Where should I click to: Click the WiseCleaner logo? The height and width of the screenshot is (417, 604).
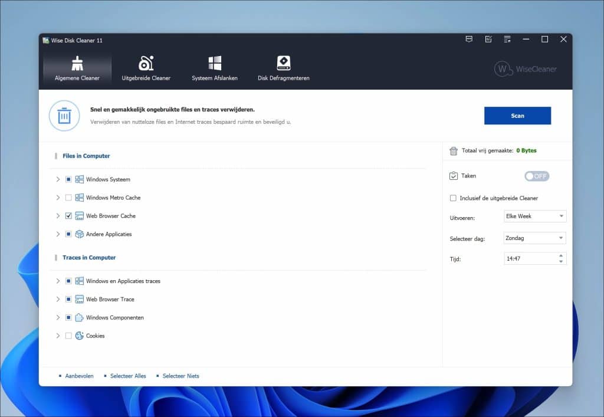525,69
